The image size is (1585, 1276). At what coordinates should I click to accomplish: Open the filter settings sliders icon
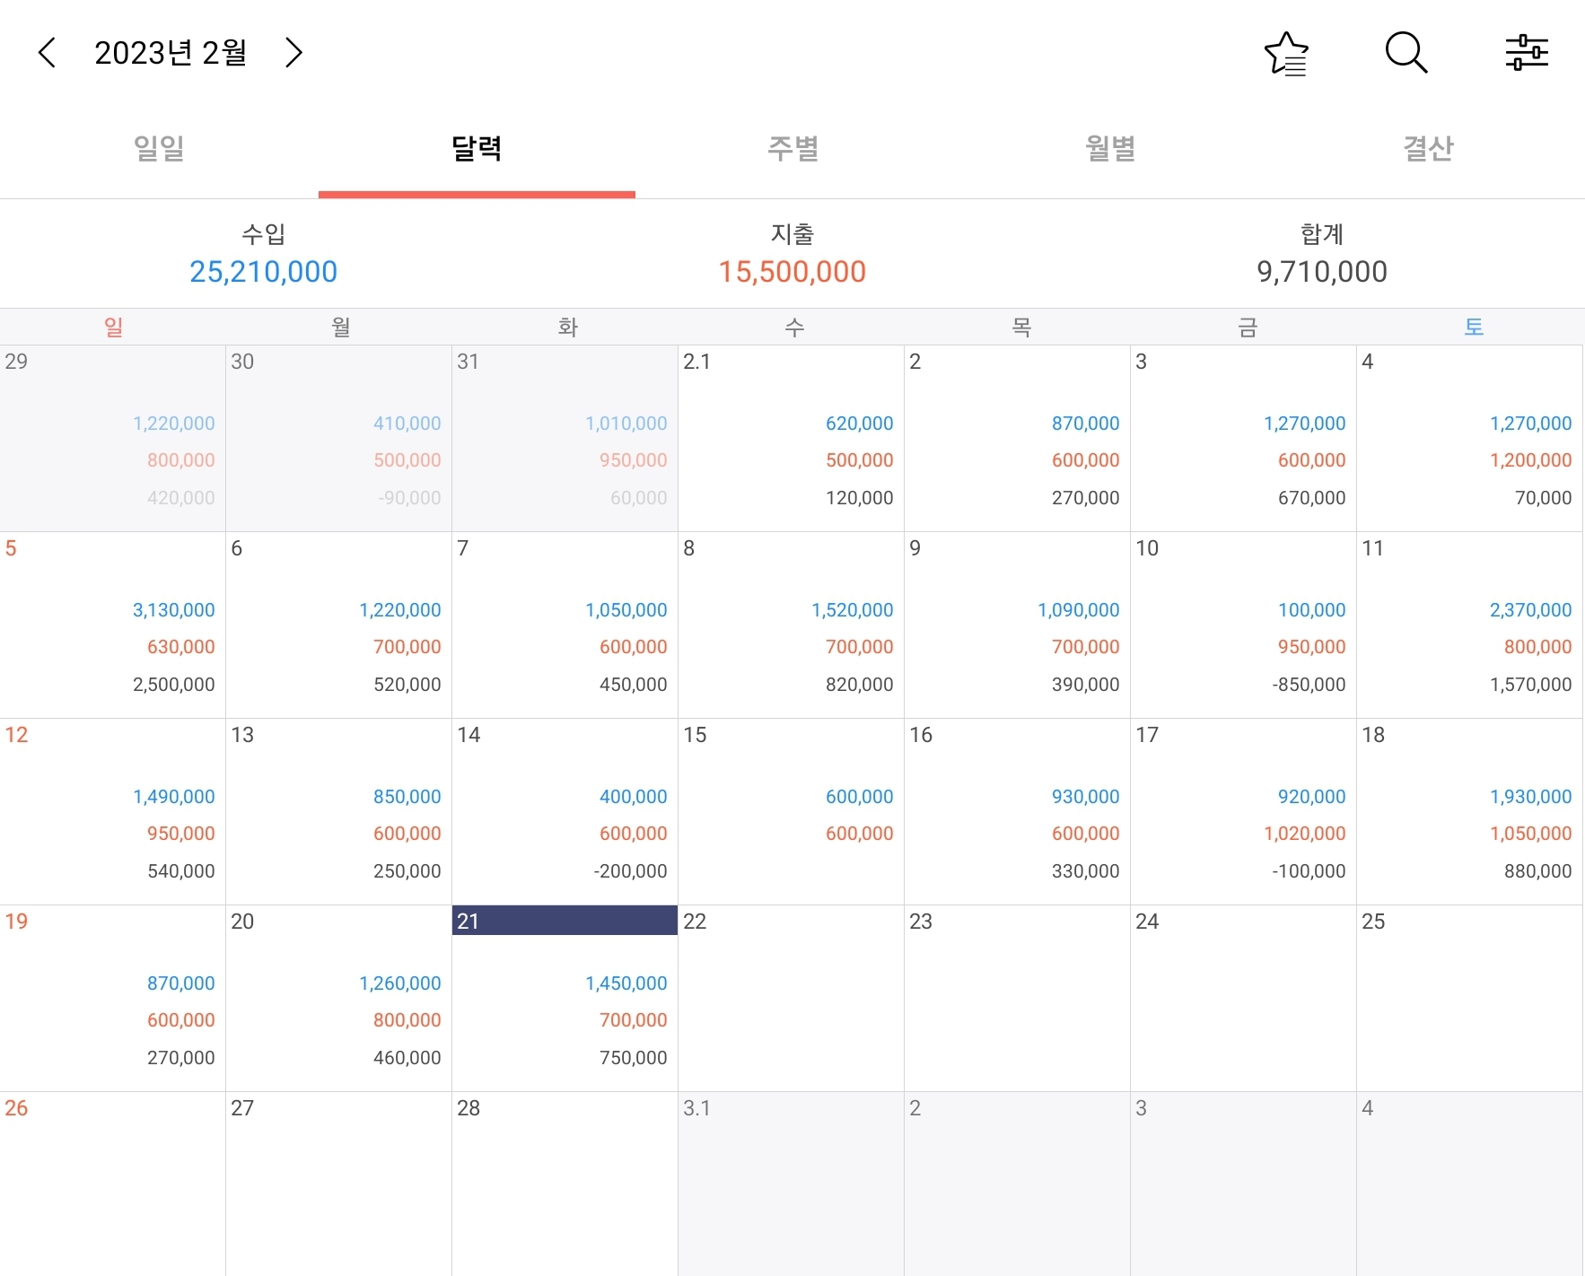[x=1527, y=53]
